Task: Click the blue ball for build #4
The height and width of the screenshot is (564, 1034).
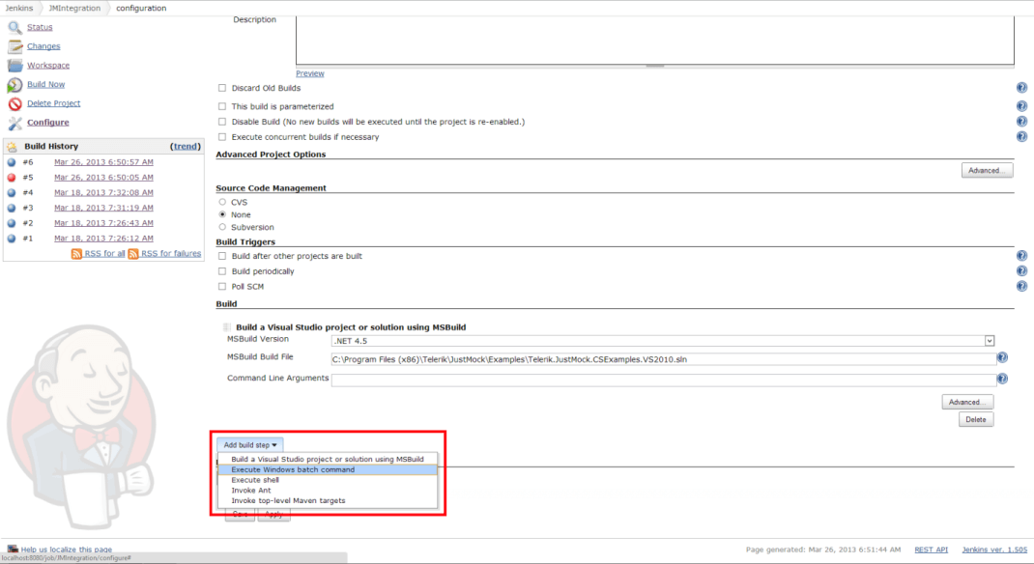Action: point(12,192)
